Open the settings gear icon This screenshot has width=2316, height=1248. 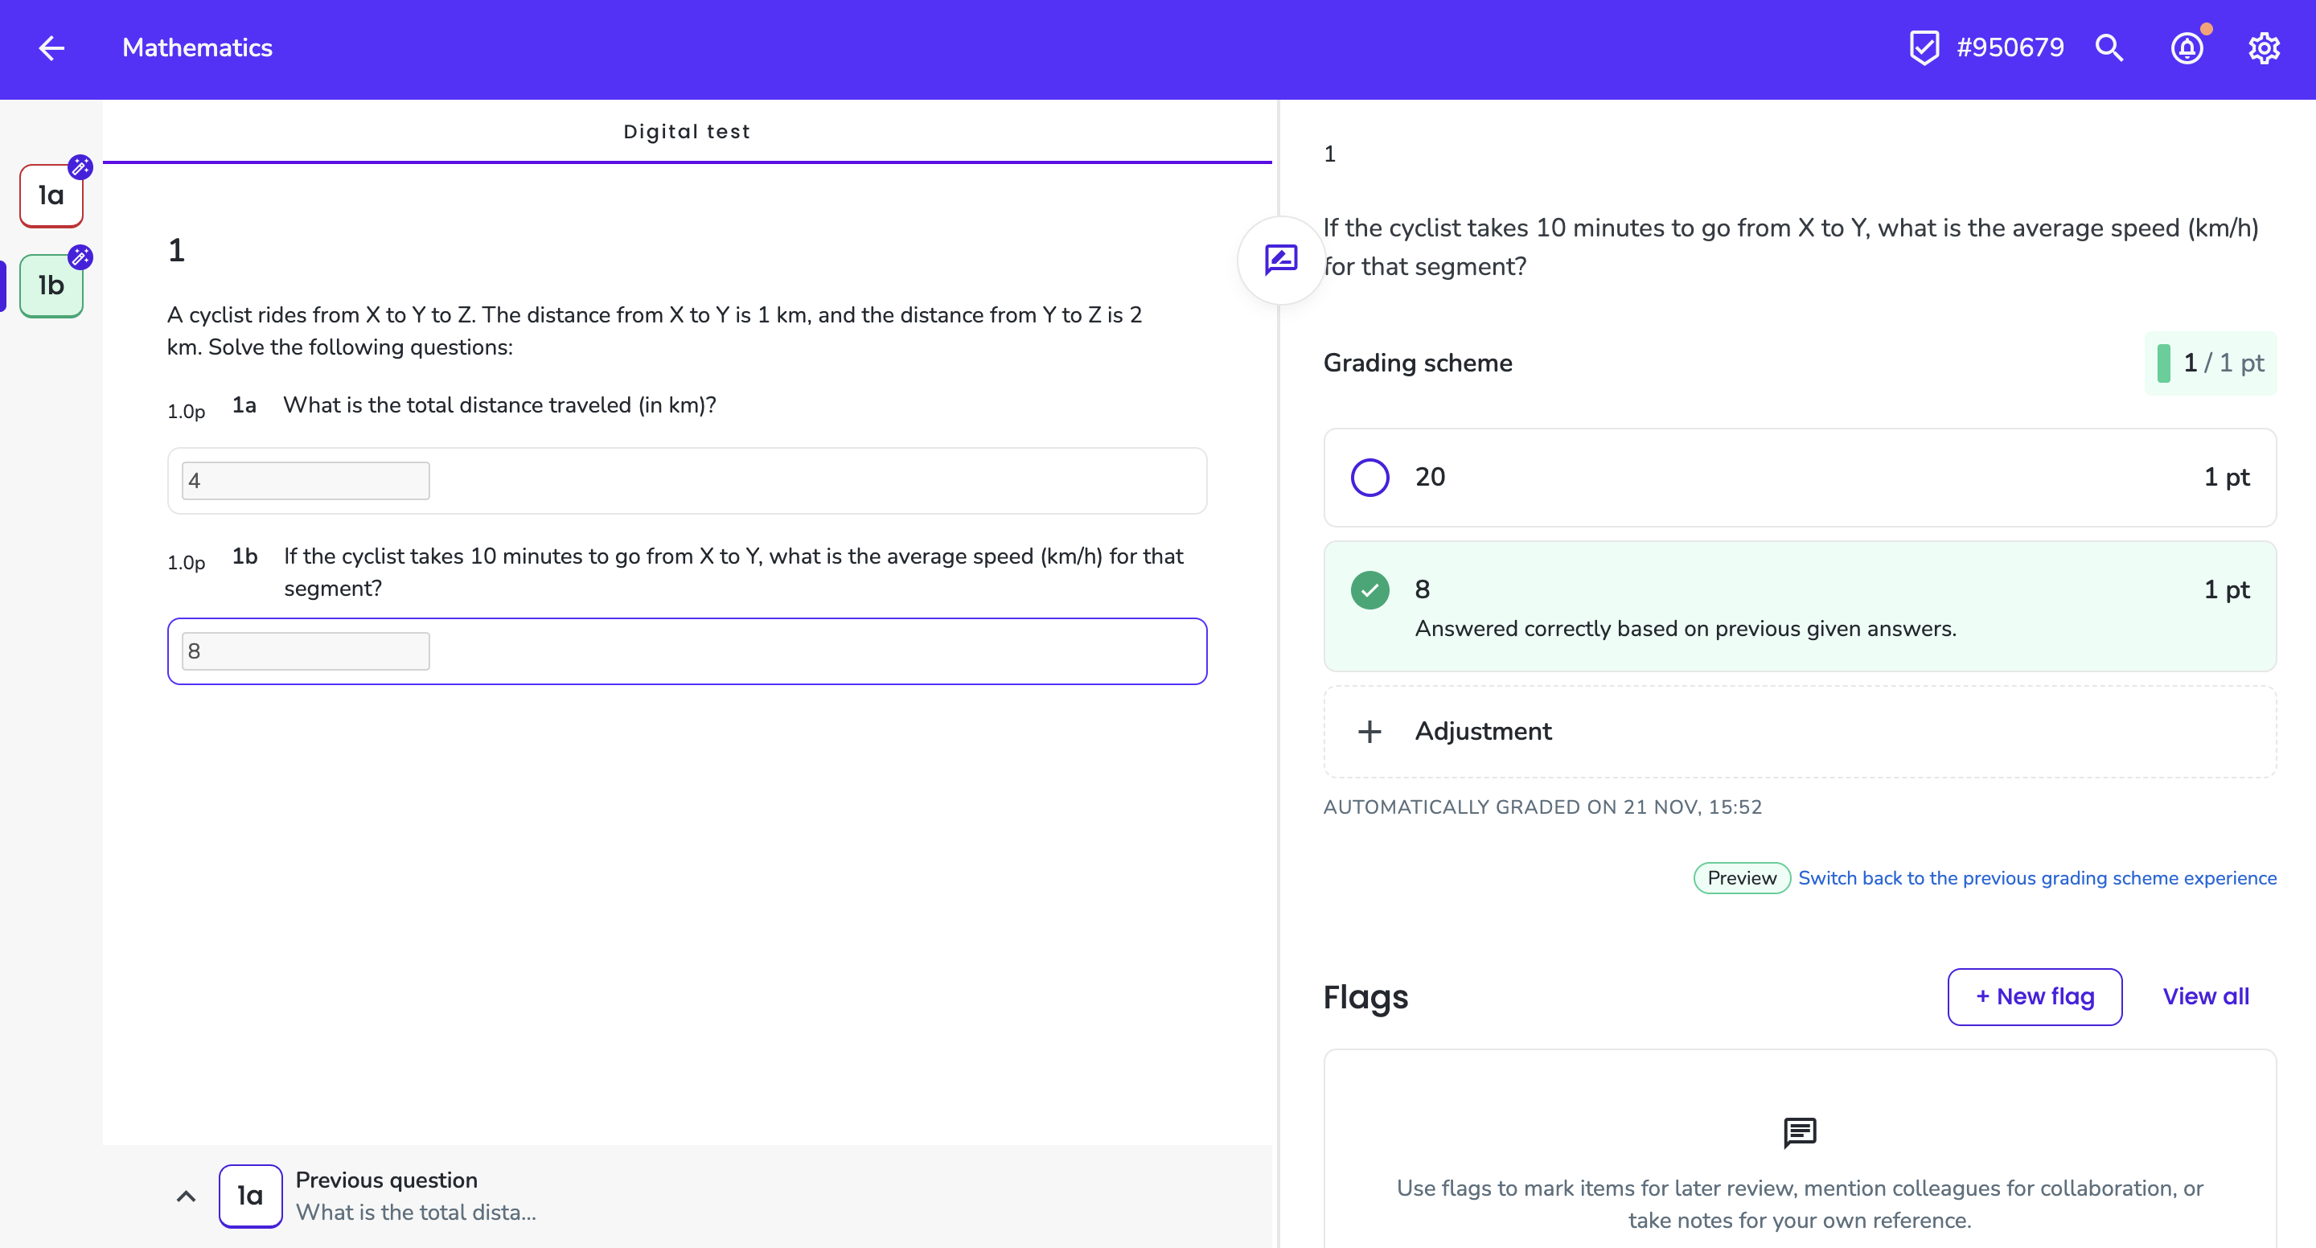2264,47
